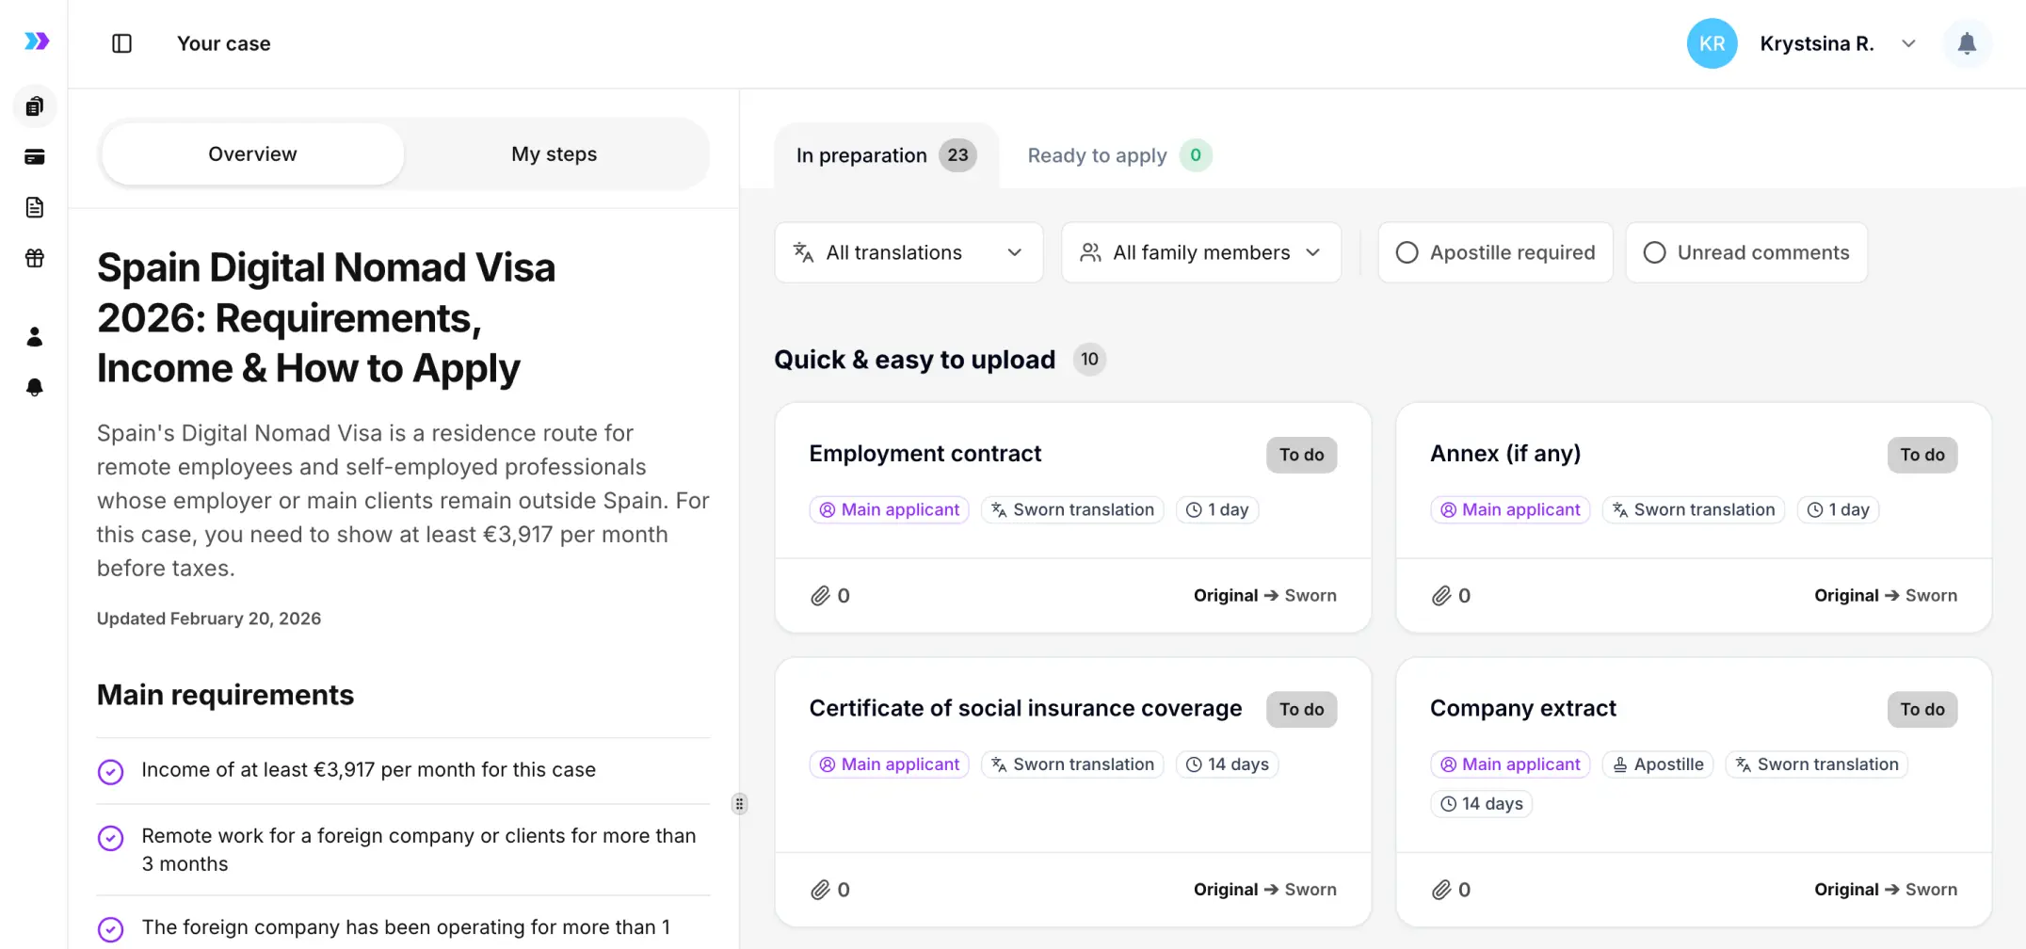Open the document page sidebar icon
The image size is (2026, 949).
click(x=35, y=207)
